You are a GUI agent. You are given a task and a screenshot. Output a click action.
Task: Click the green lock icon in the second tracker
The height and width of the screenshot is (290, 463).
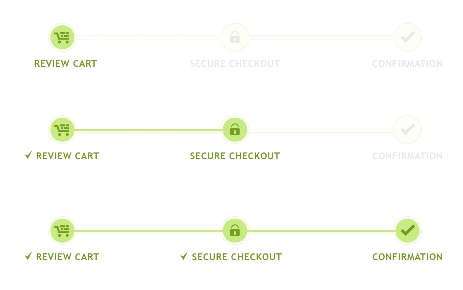point(235,130)
